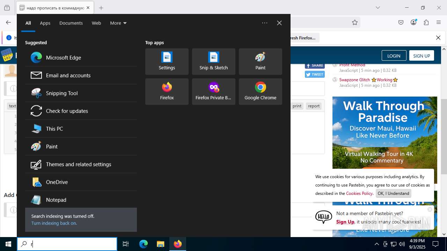The height and width of the screenshot is (251, 447).
Task: Launch Snipping Tool from suggestions
Action: click(81, 93)
